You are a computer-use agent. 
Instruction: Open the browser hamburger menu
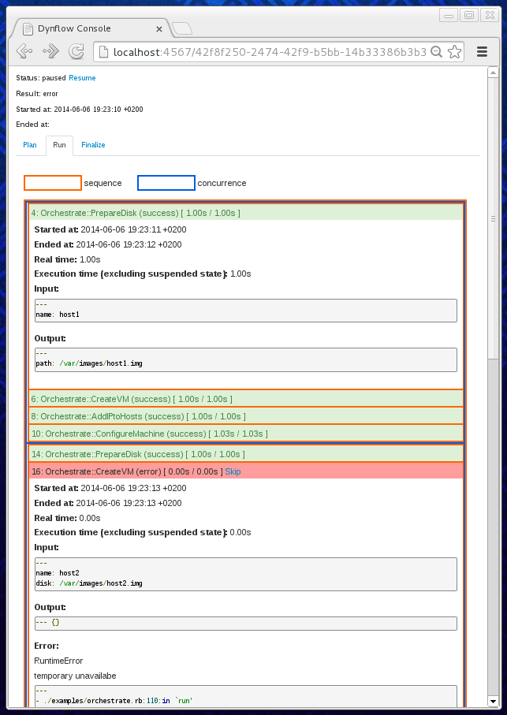[482, 51]
